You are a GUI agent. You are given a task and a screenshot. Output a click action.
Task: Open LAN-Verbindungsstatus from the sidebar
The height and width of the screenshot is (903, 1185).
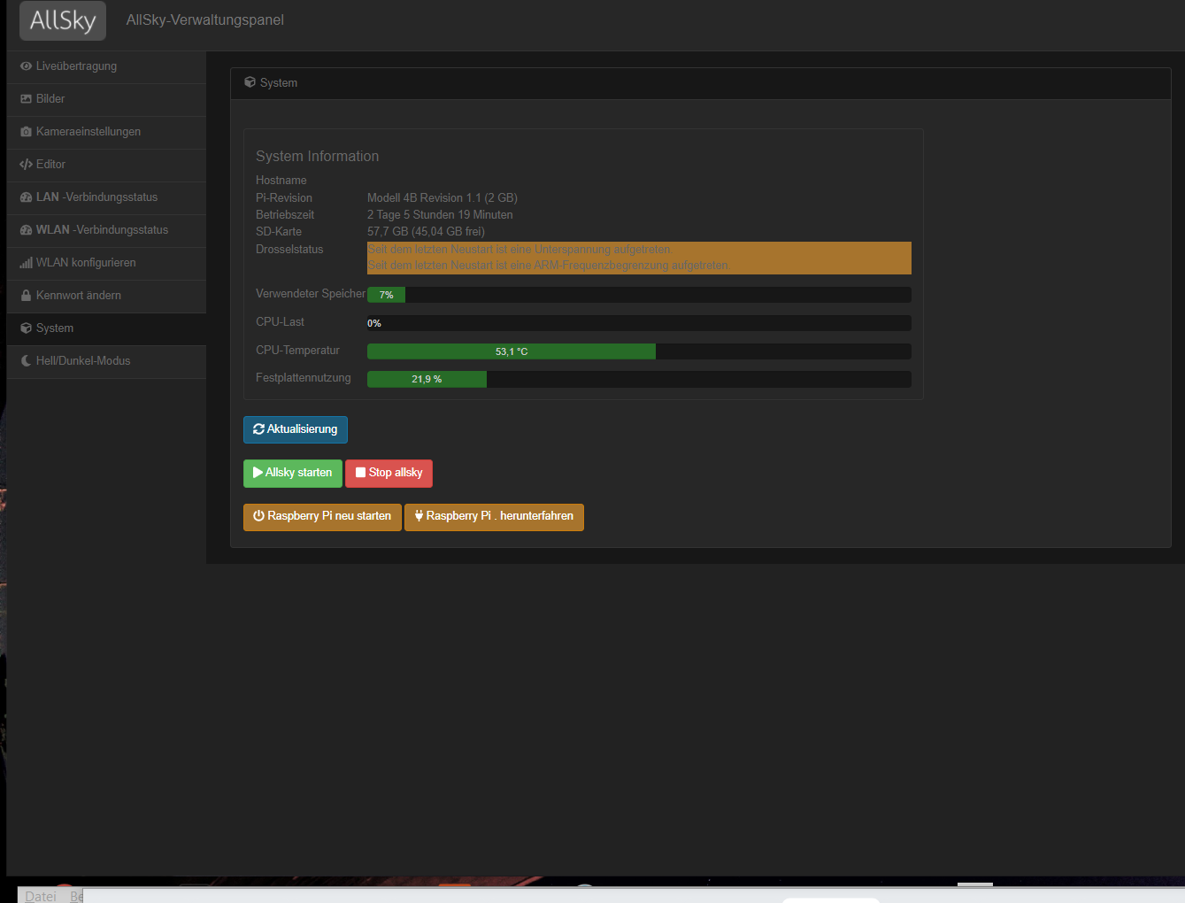pyautogui.click(x=106, y=197)
